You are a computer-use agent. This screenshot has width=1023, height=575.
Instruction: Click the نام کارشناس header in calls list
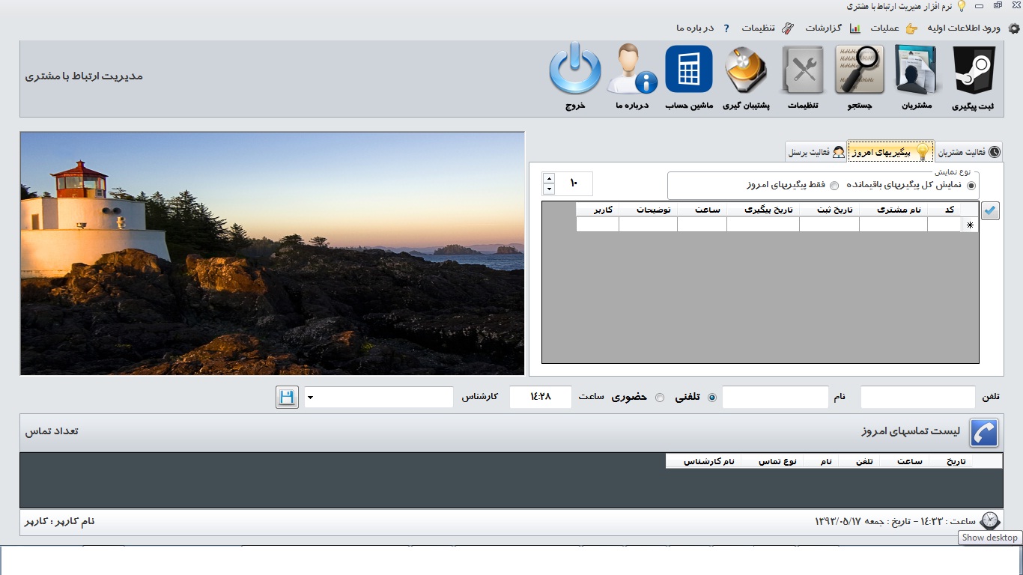[x=703, y=461]
